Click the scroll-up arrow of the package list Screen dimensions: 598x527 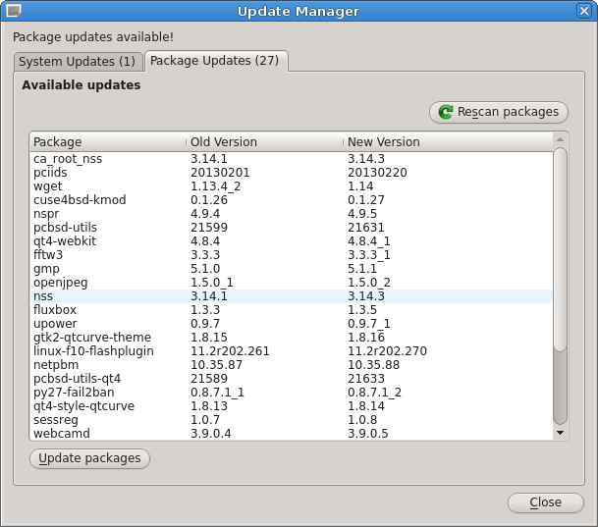560,140
